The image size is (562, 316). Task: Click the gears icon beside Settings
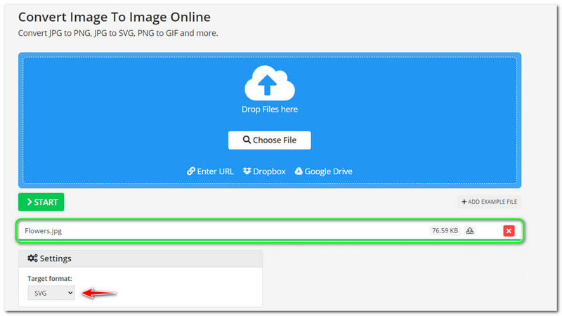[32, 258]
